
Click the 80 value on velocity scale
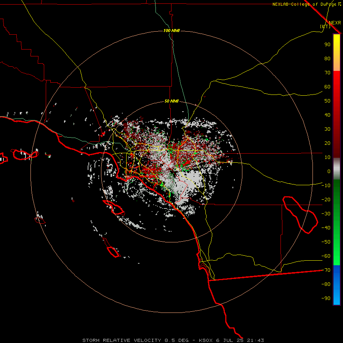click(327, 59)
